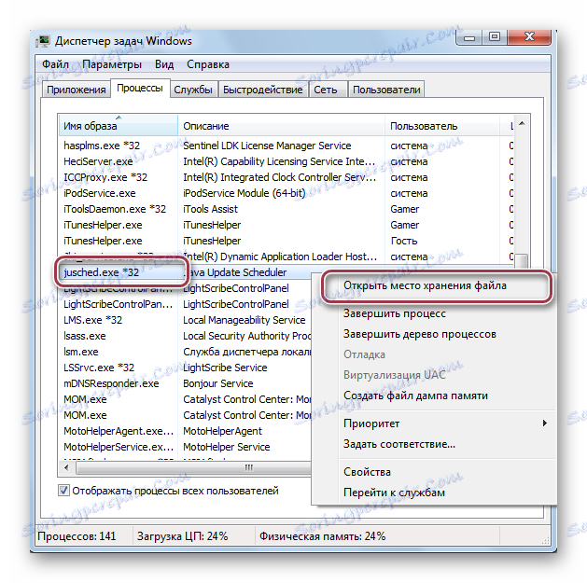Select the iPodService.exe process

(100, 193)
